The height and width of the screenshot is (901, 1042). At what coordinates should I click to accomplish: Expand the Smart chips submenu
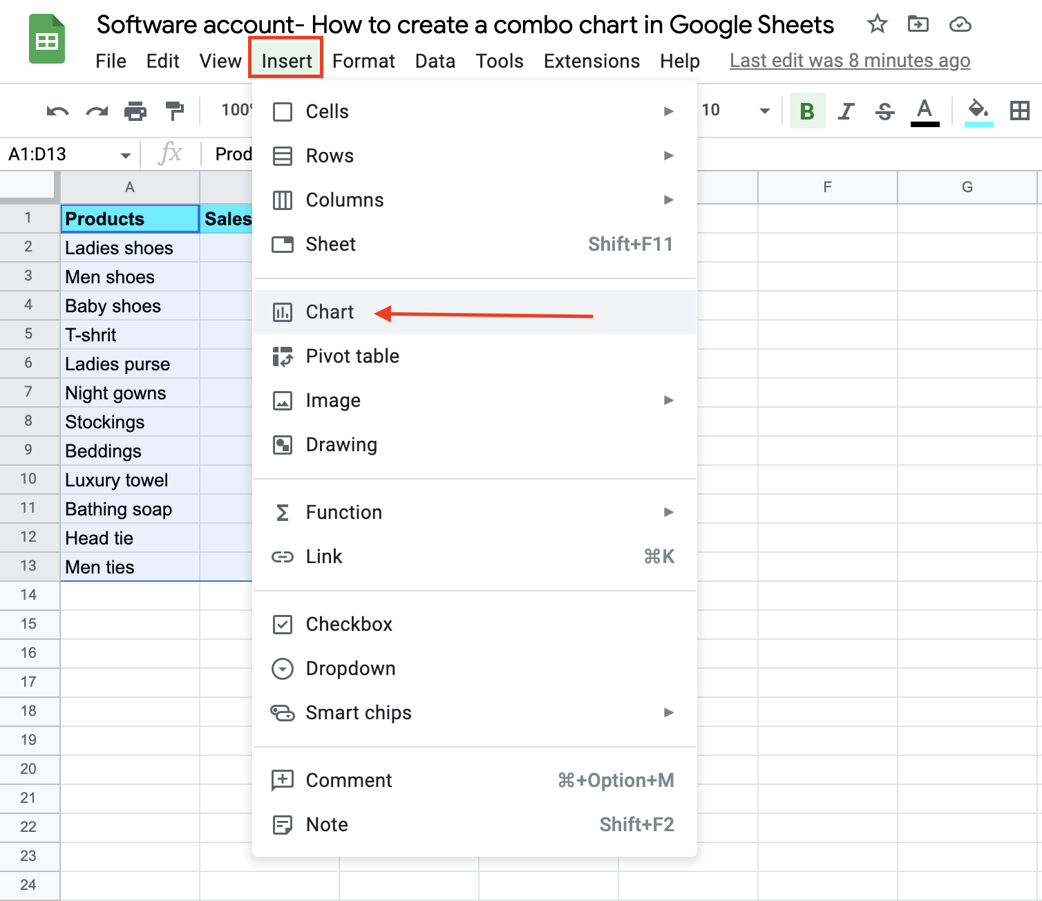click(x=474, y=712)
